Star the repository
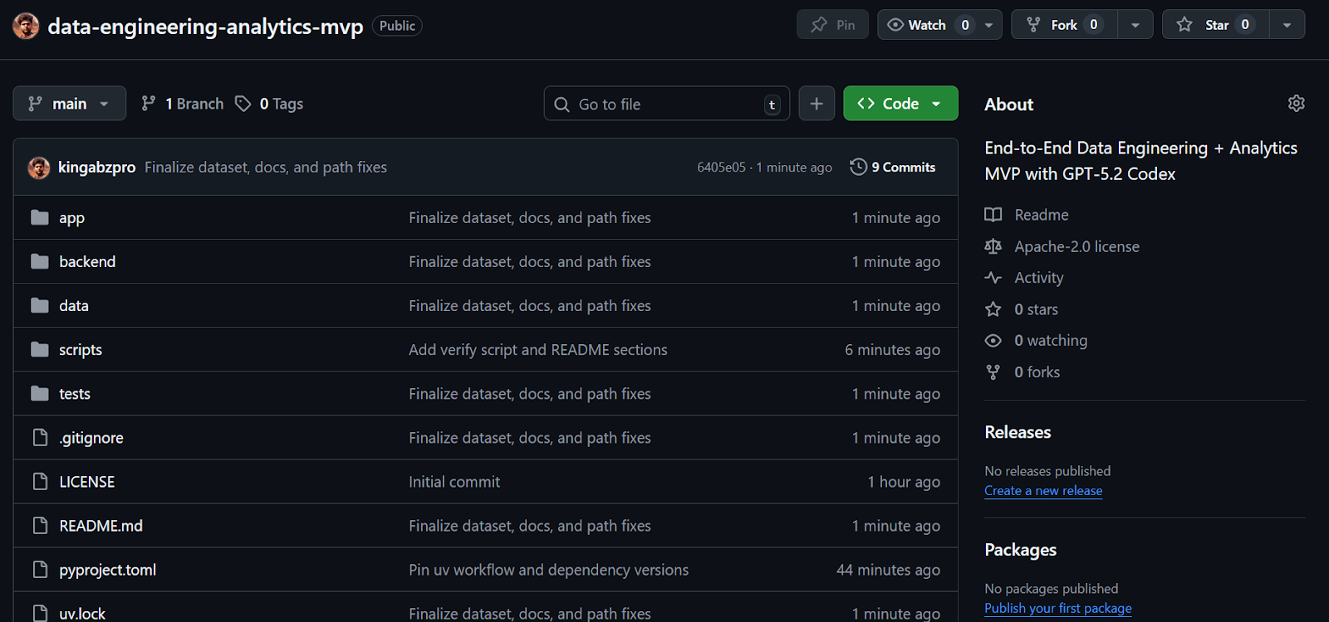Viewport: 1329px width, 622px height. tap(1216, 25)
